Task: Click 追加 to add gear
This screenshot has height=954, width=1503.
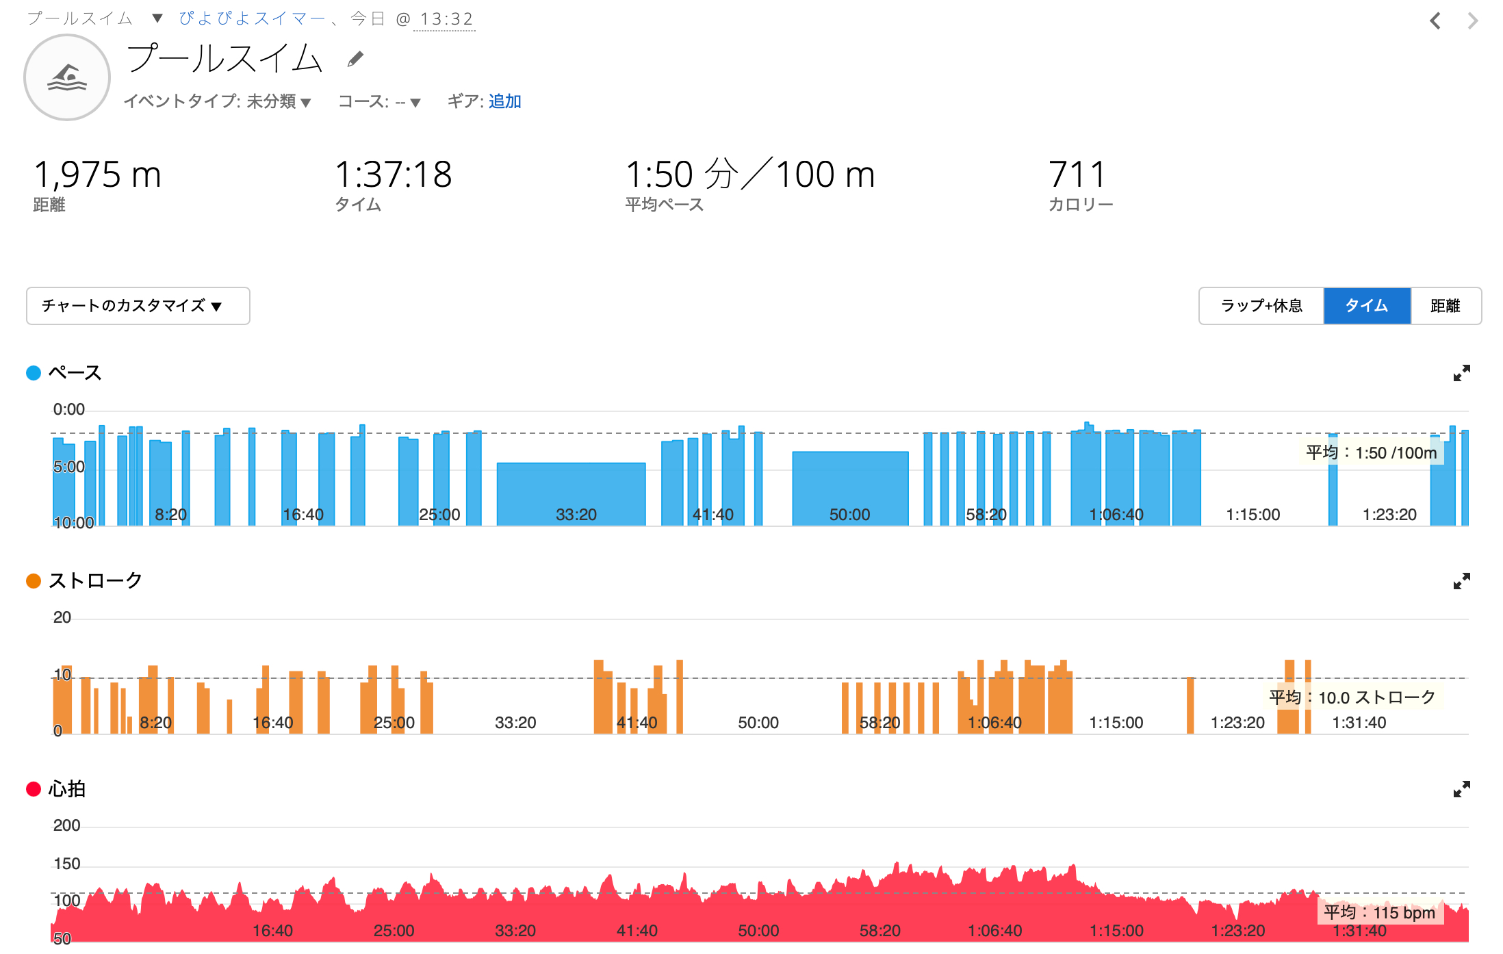Action: pos(504,101)
